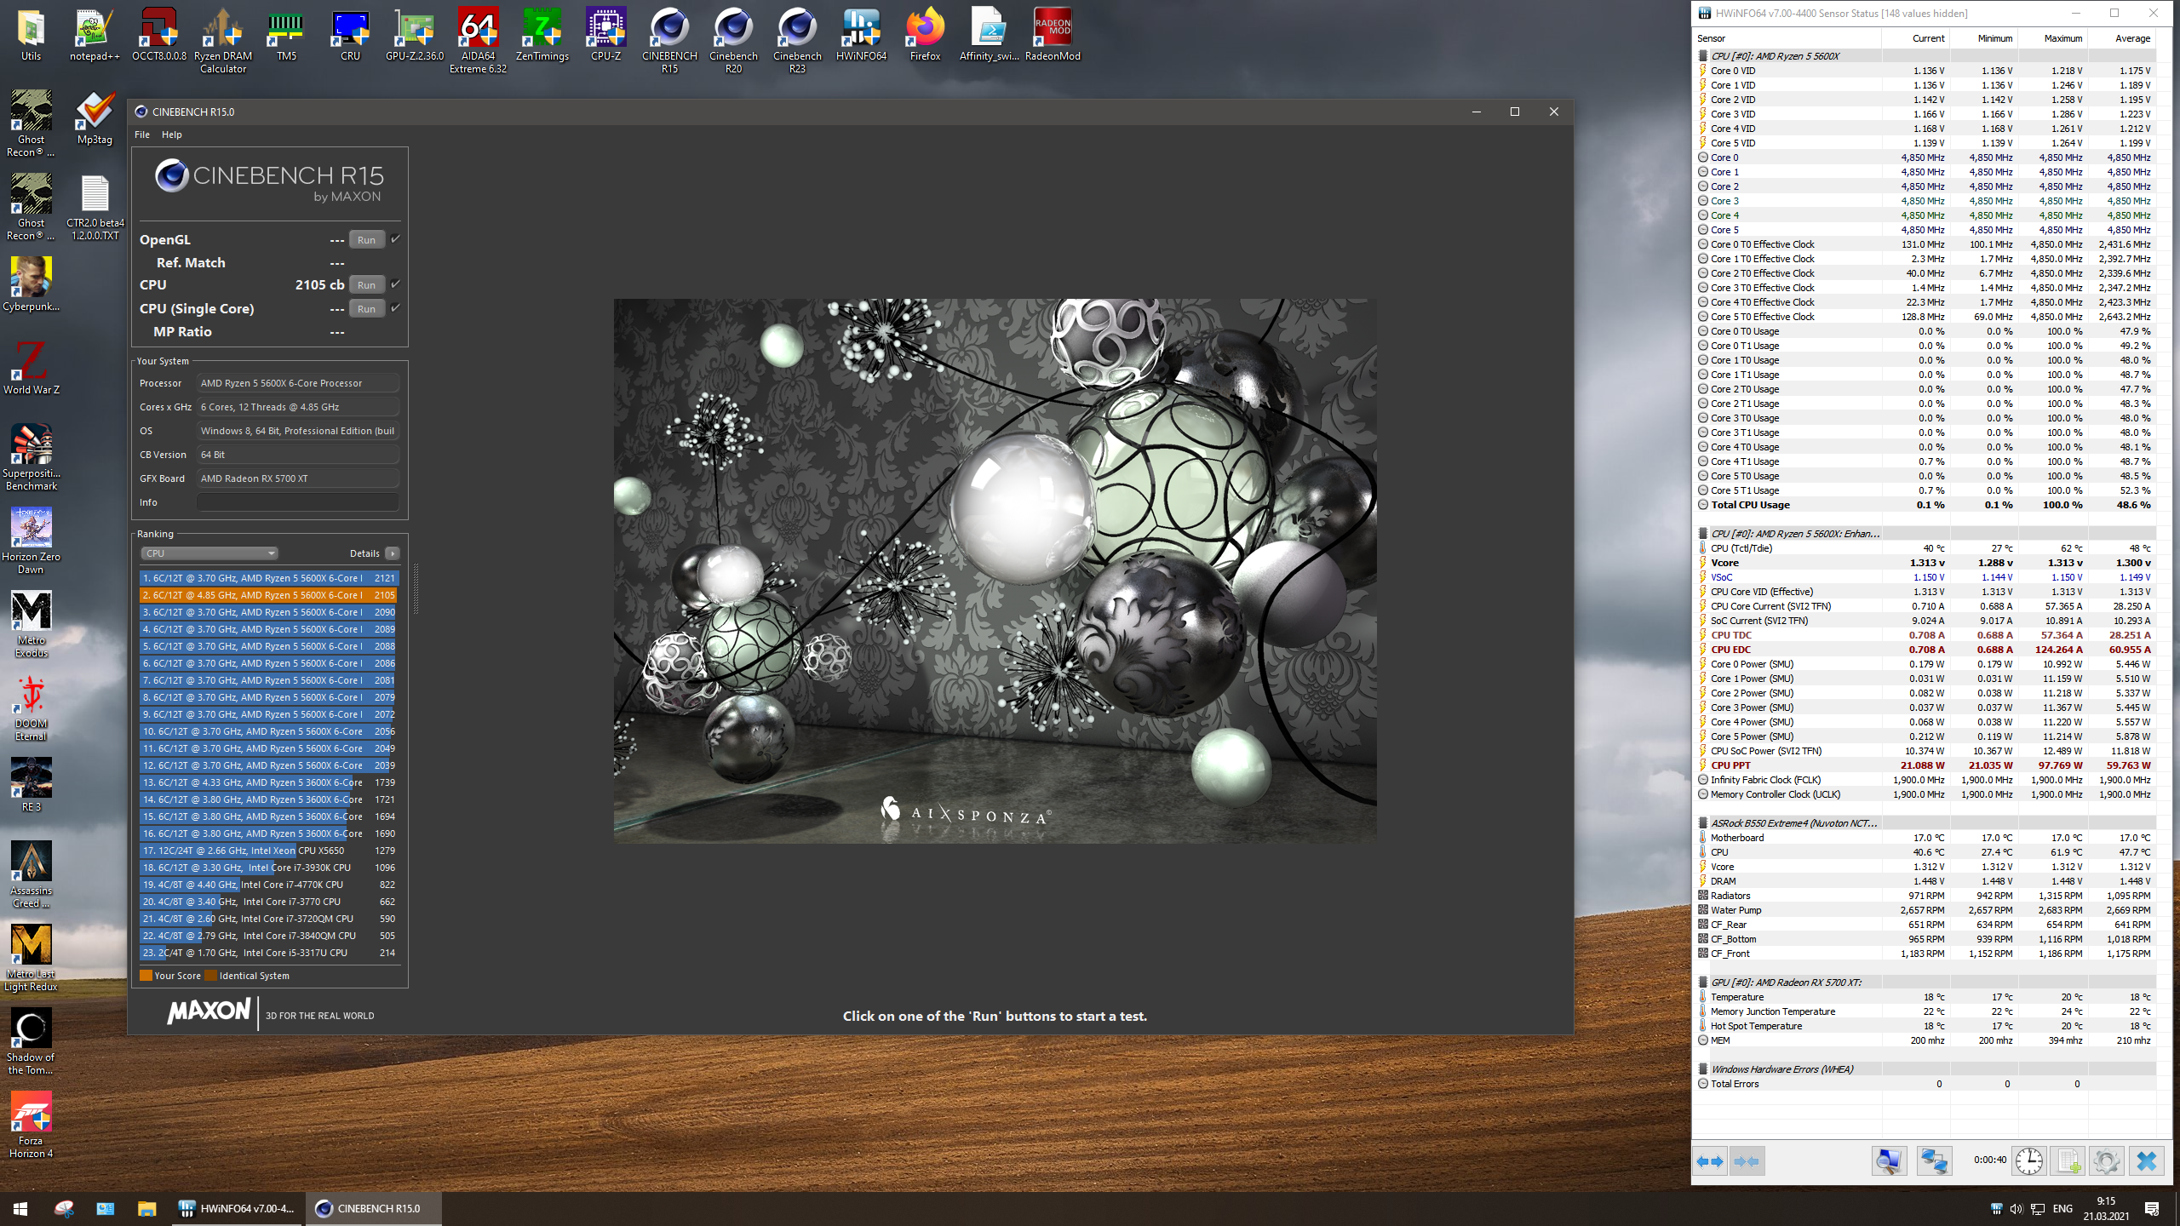Start sensor logging via the sheet-plus icon
The width and height of the screenshot is (2180, 1226).
[2068, 1161]
